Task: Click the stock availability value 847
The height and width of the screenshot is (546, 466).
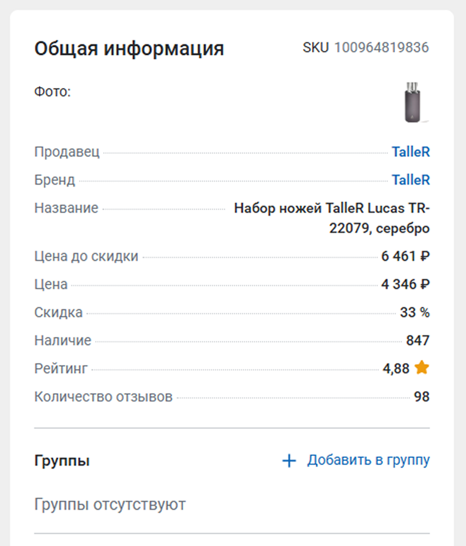Action: 418,341
